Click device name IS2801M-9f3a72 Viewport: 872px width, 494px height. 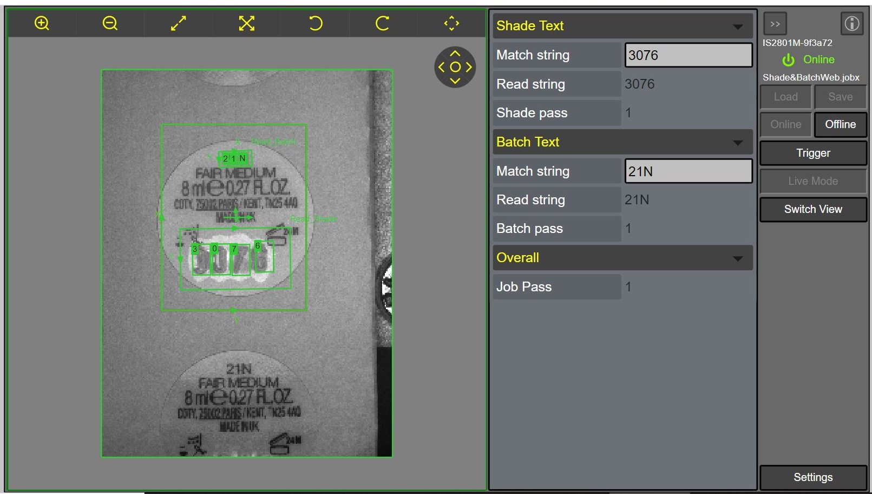point(797,43)
